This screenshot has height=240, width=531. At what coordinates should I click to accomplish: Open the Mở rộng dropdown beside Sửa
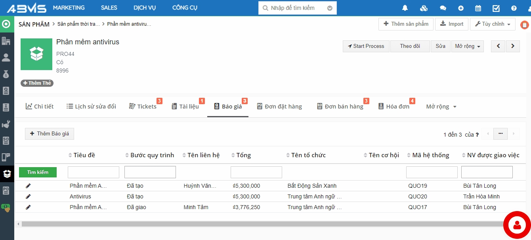click(467, 46)
